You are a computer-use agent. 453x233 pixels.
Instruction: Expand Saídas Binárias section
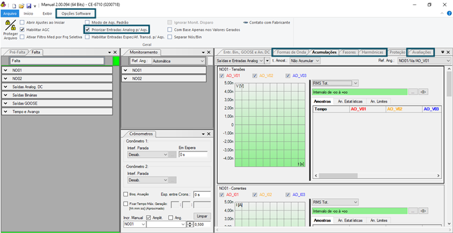click(6, 95)
